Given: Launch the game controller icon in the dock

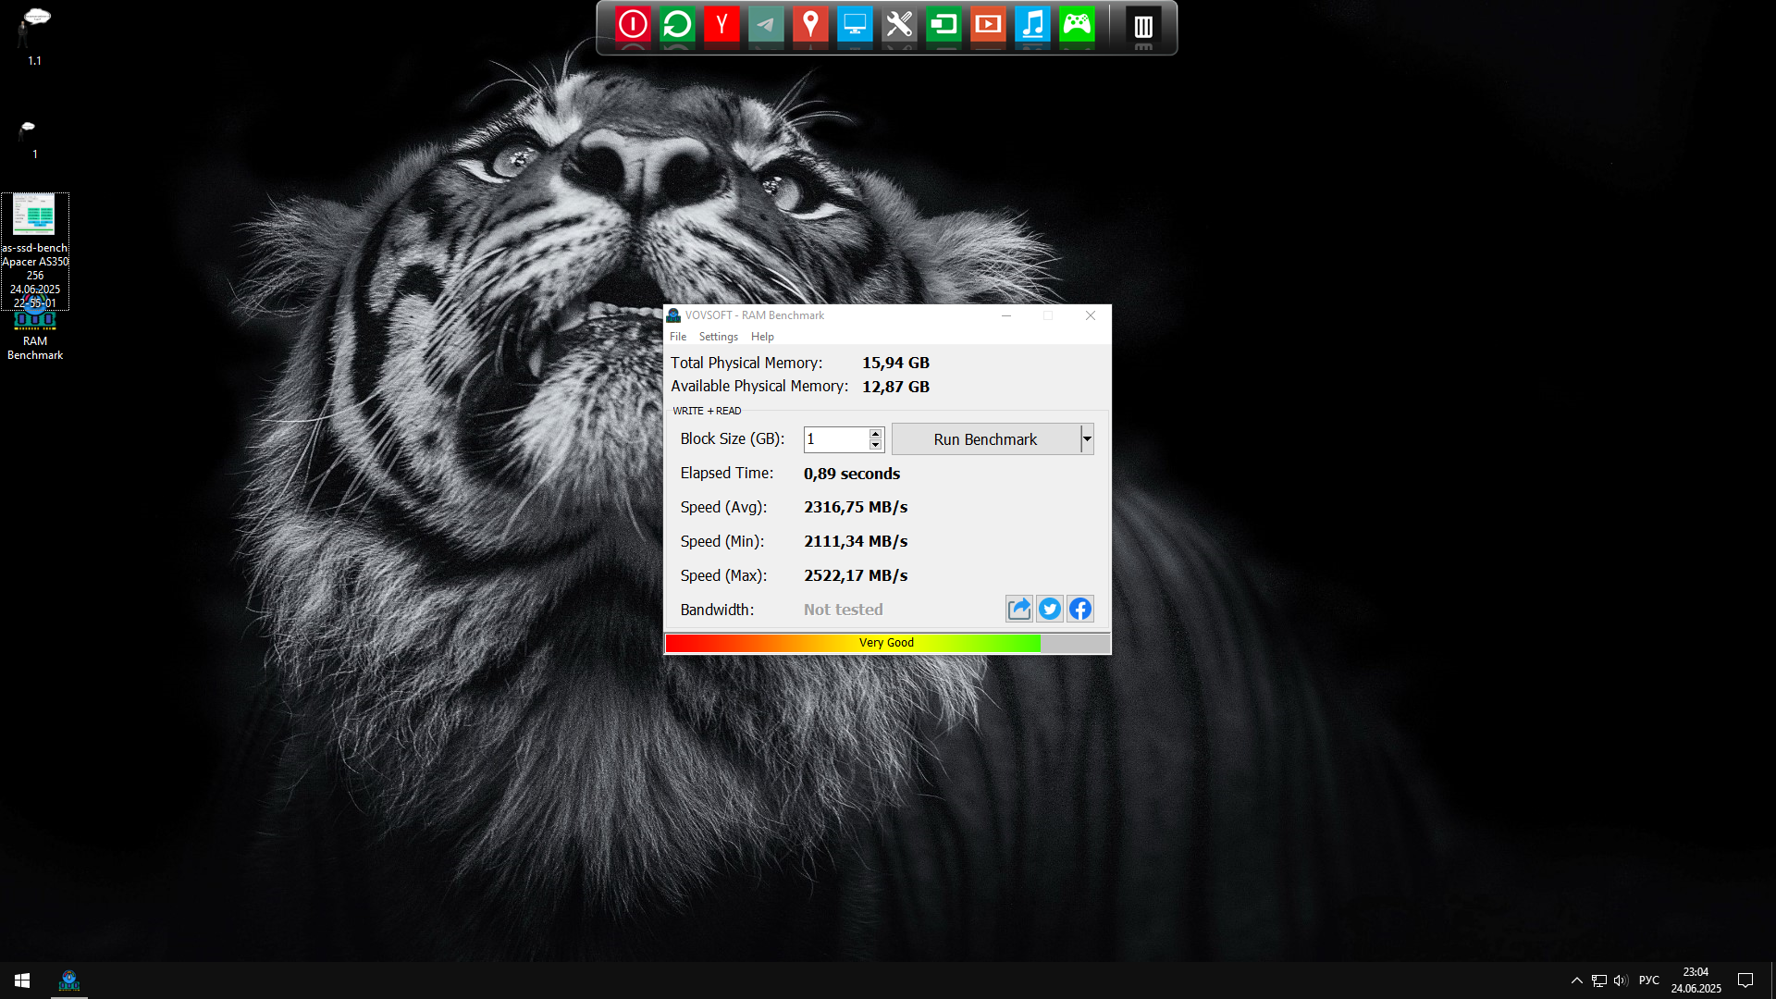Looking at the screenshot, I should tap(1077, 25).
